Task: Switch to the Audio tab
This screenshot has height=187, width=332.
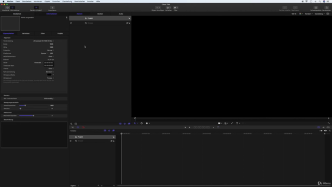Action: [121, 14]
